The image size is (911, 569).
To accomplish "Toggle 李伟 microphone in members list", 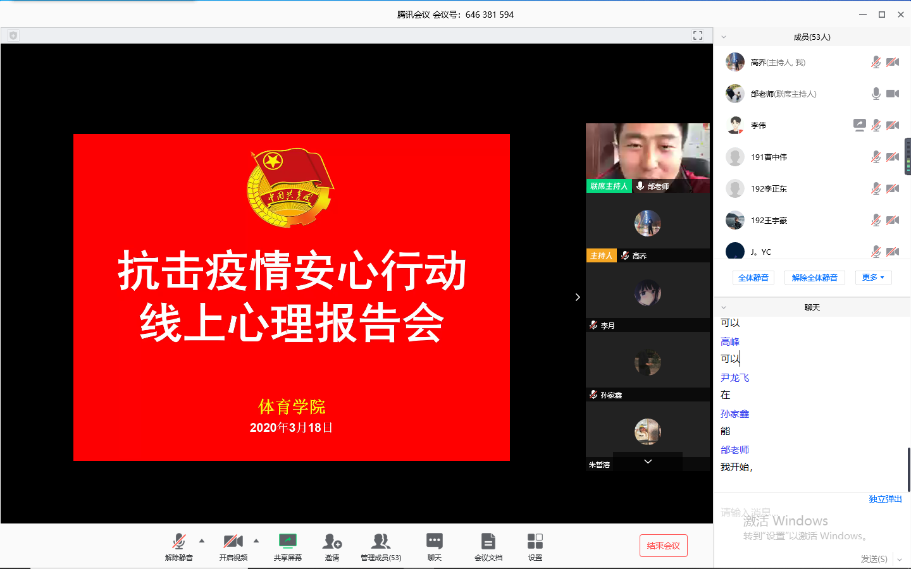I will pyautogui.click(x=876, y=125).
